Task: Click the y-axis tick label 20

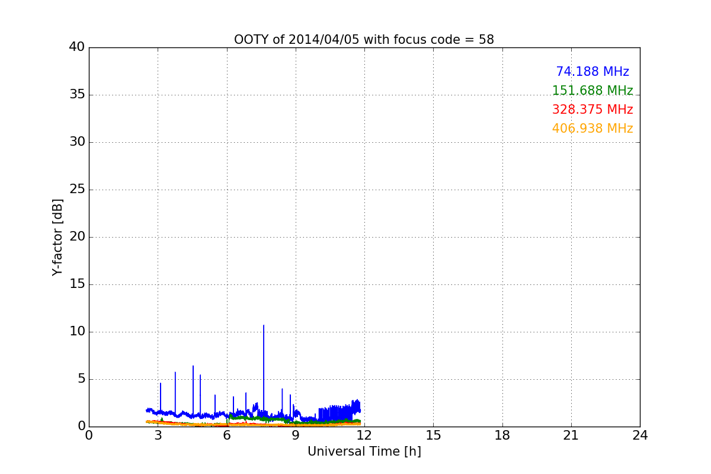Action: [x=77, y=237]
